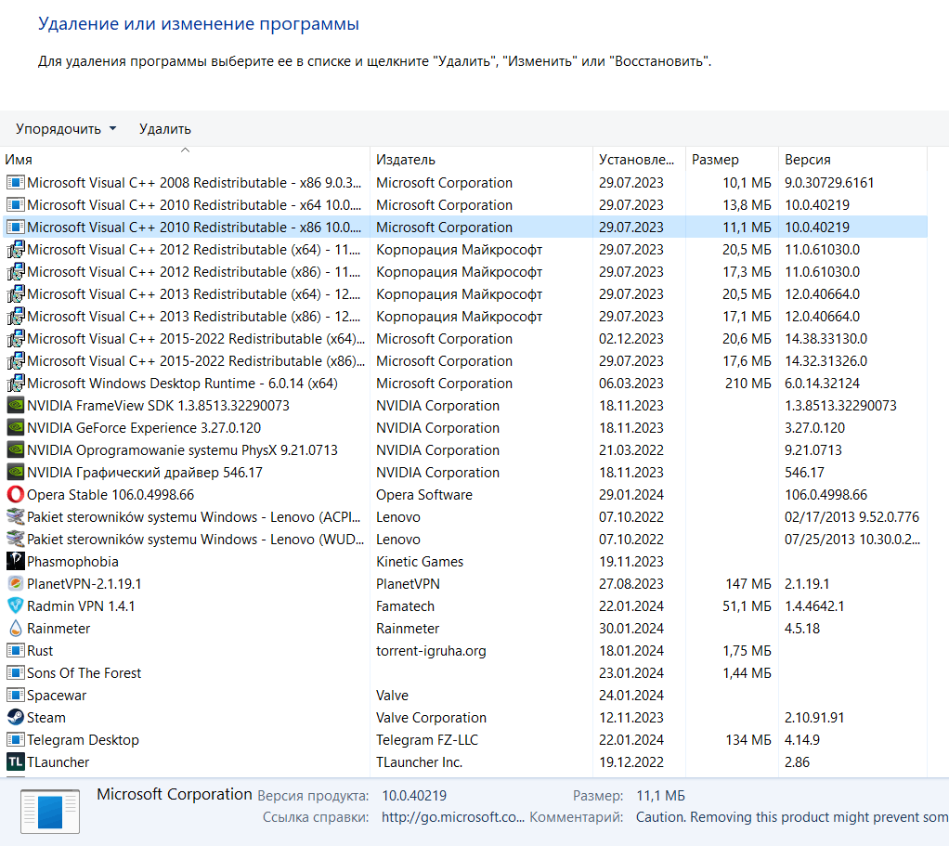Select NVIDIA GeForce Experience 3.27.0.120 name

[144, 428]
